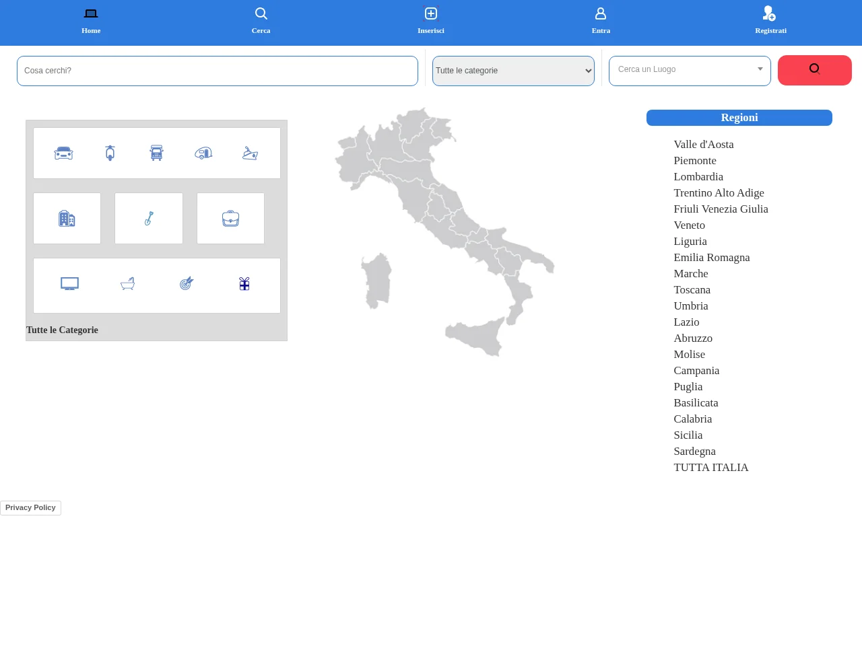Expand the Tutte le categorie dropdown
This screenshot has height=646, width=862.
coord(513,71)
